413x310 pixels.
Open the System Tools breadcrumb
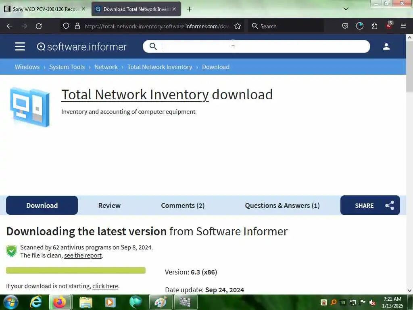click(67, 67)
